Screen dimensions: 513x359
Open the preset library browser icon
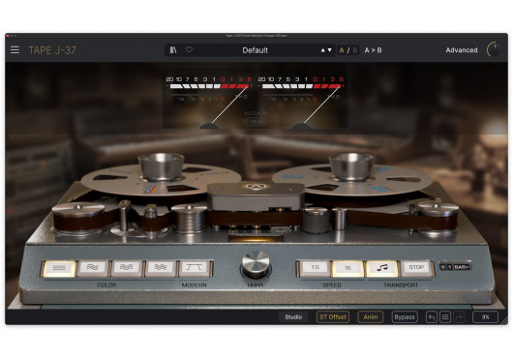coord(173,50)
